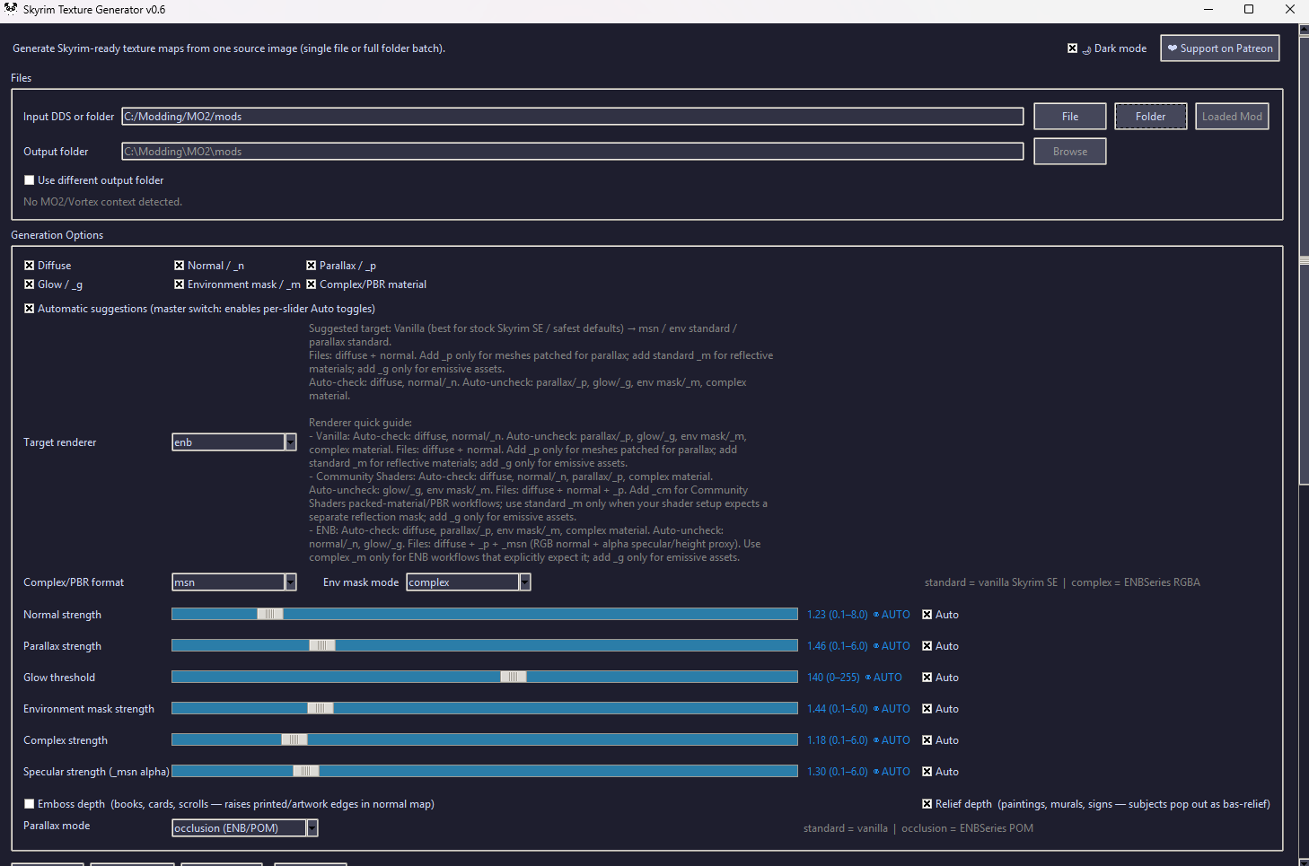Toggle the Parallax / _p checkbox
The height and width of the screenshot is (866, 1309).
click(311, 266)
